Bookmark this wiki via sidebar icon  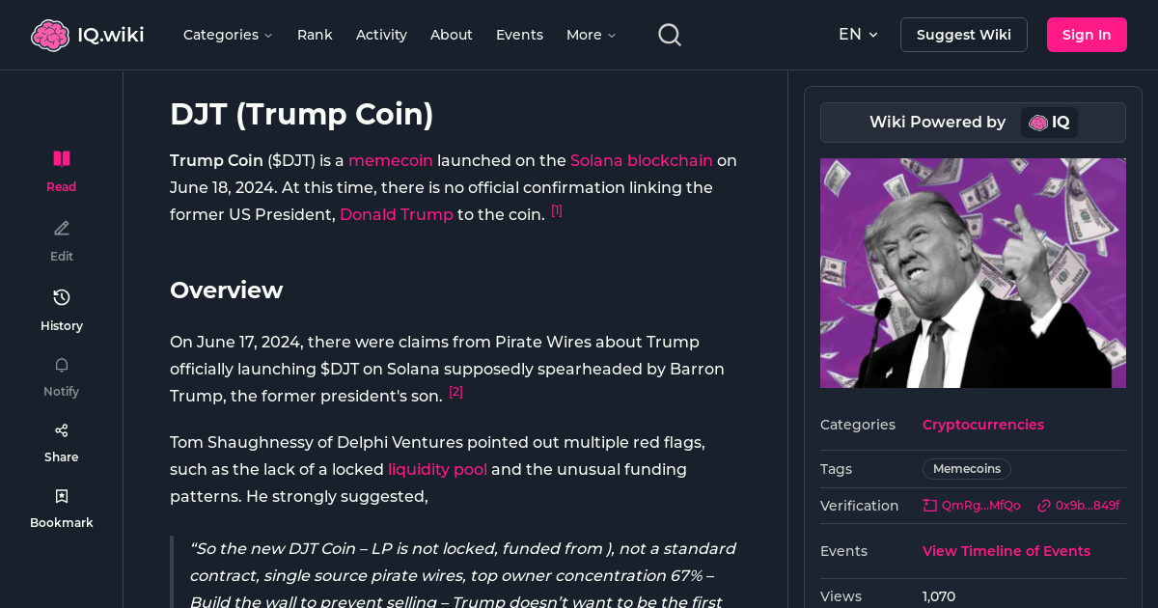click(x=61, y=495)
